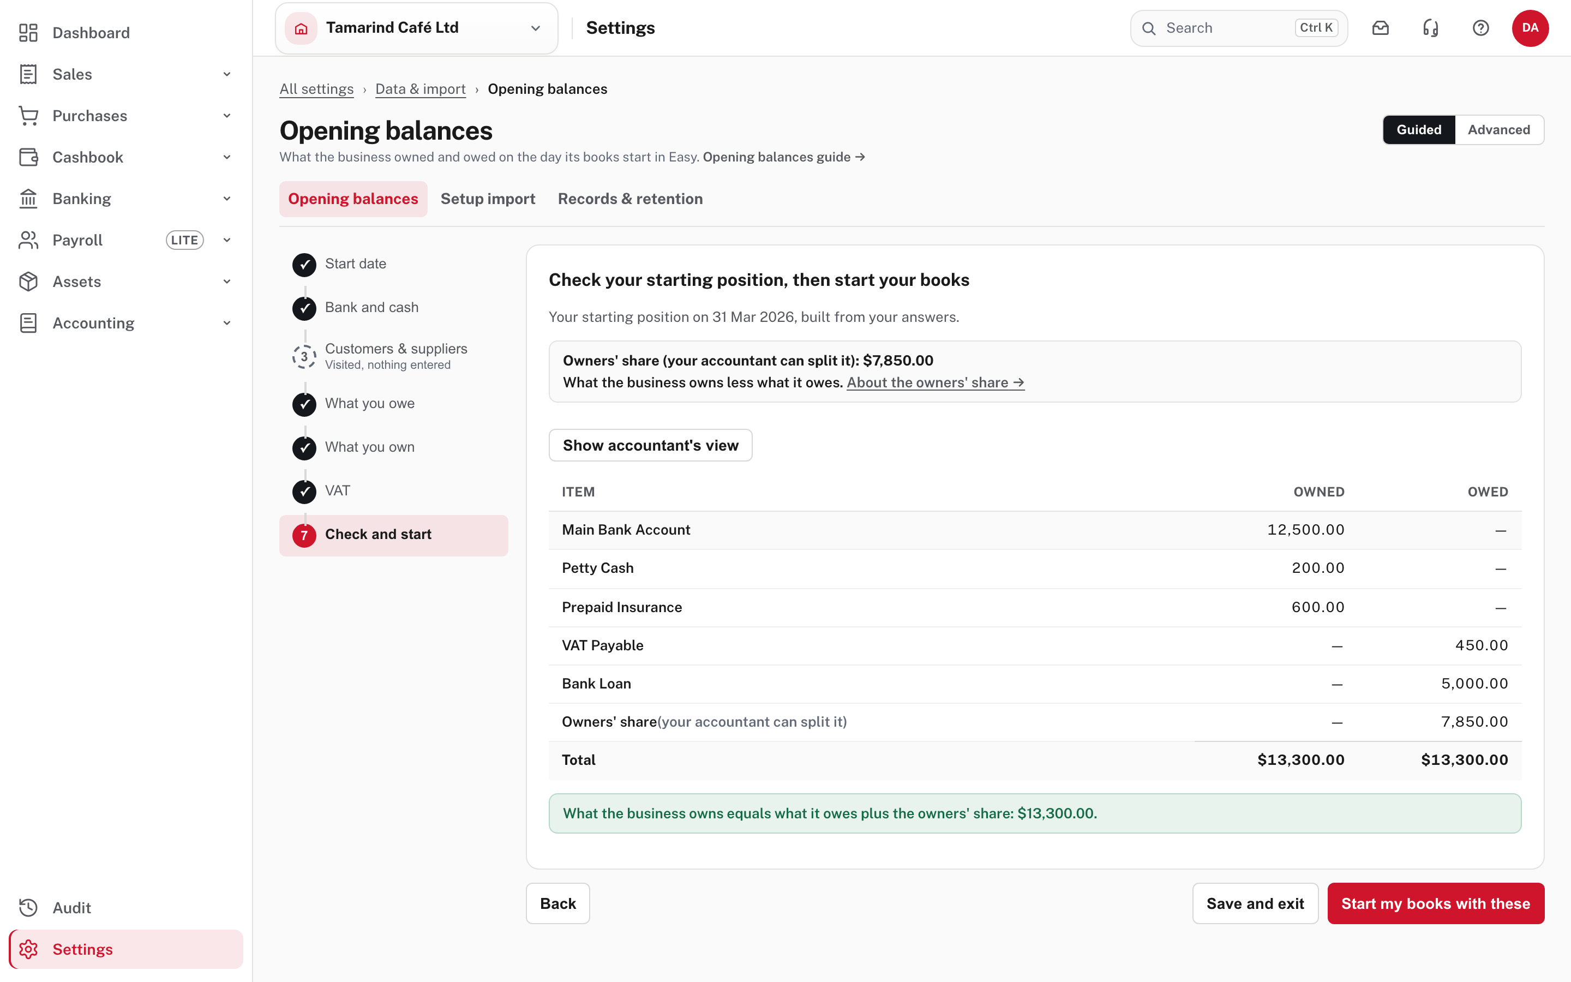Click the Tamarind Café company logo icon
The image size is (1571, 982).
click(x=301, y=28)
